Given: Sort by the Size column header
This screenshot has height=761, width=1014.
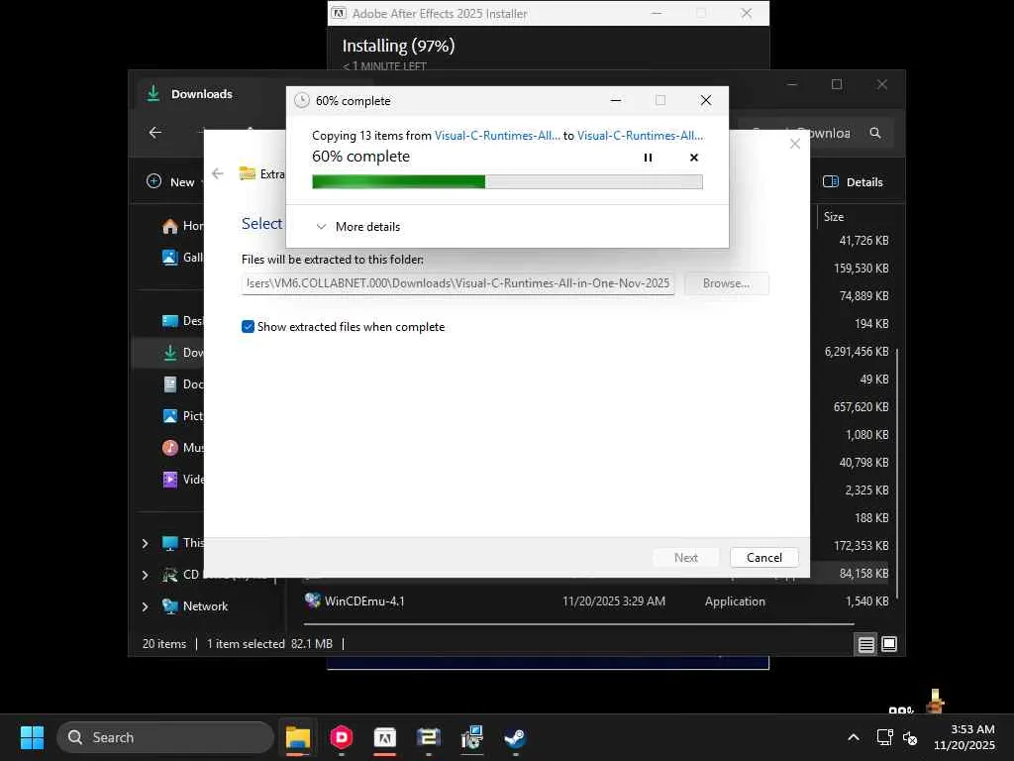Looking at the screenshot, I should [x=834, y=217].
